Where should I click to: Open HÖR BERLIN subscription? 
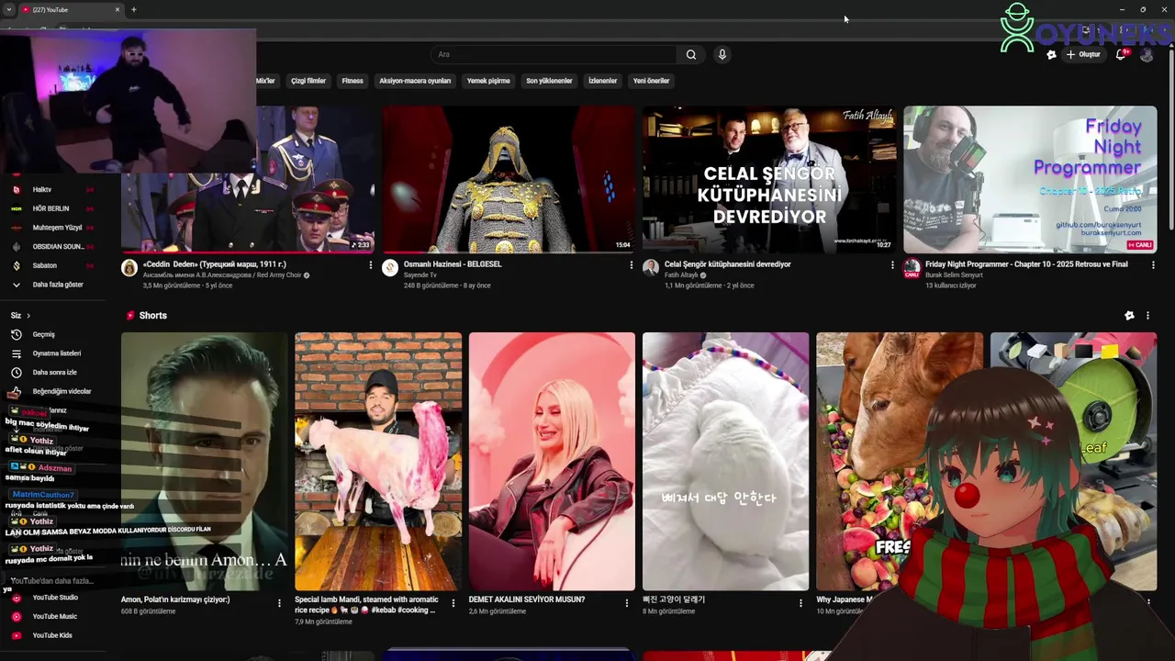pyautogui.click(x=50, y=208)
